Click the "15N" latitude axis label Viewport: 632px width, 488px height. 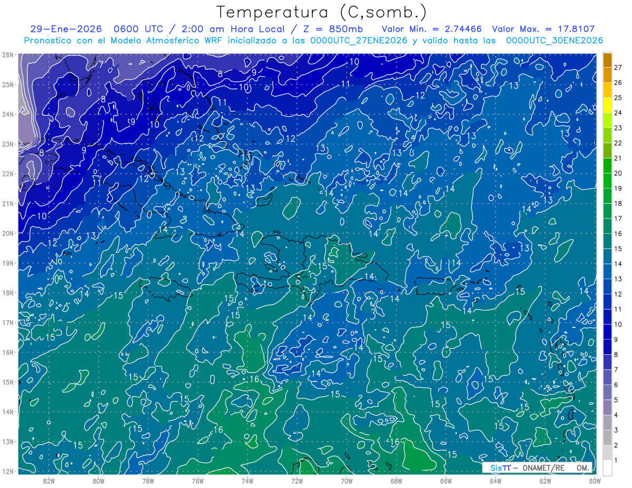8,382
